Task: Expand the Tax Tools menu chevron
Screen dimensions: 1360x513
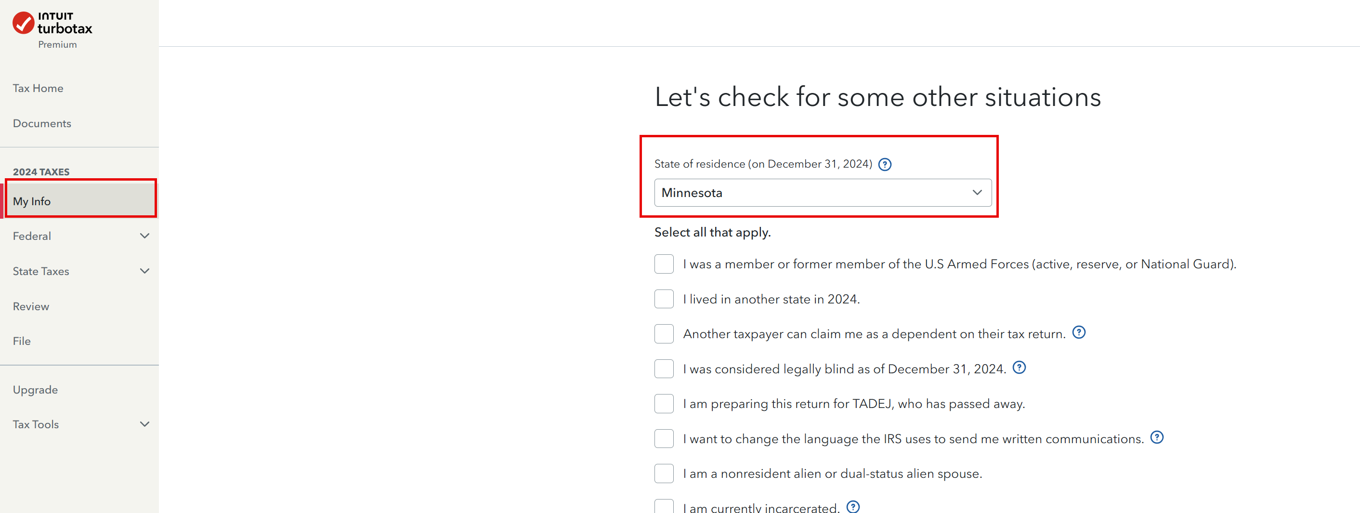Action: coord(144,424)
